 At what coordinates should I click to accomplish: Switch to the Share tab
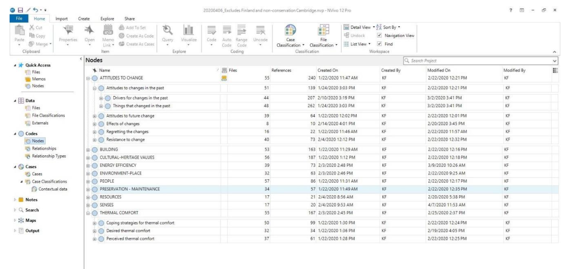[x=130, y=19]
